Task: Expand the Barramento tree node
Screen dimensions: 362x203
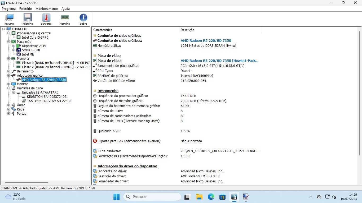Action: (8, 71)
